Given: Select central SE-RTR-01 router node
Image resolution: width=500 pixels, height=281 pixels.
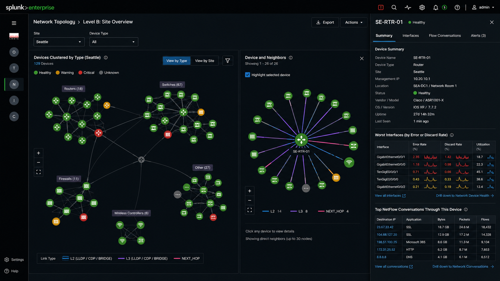Looking at the screenshot, I should [301, 139].
